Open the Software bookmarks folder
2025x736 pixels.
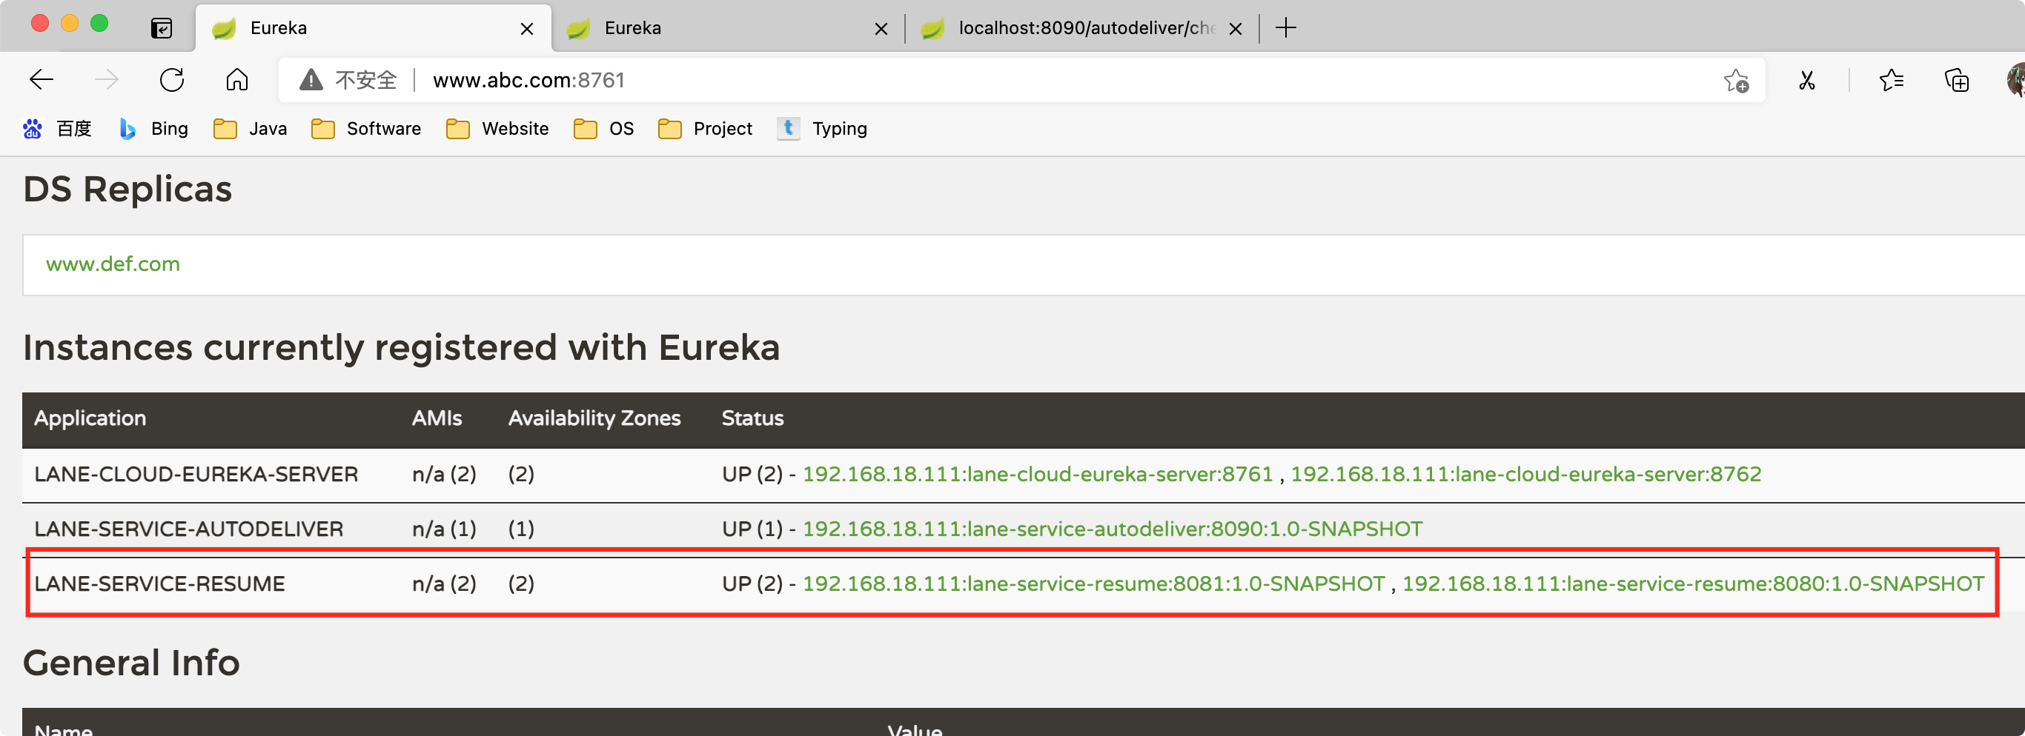[x=365, y=128]
